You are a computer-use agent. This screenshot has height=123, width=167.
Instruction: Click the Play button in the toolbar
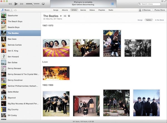tap(16, 4)
